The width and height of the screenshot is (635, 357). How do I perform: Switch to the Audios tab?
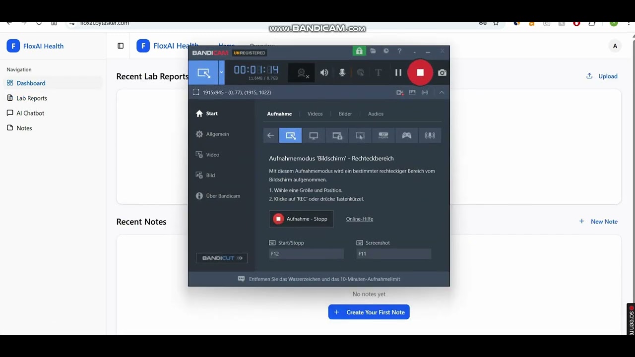(376, 114)
